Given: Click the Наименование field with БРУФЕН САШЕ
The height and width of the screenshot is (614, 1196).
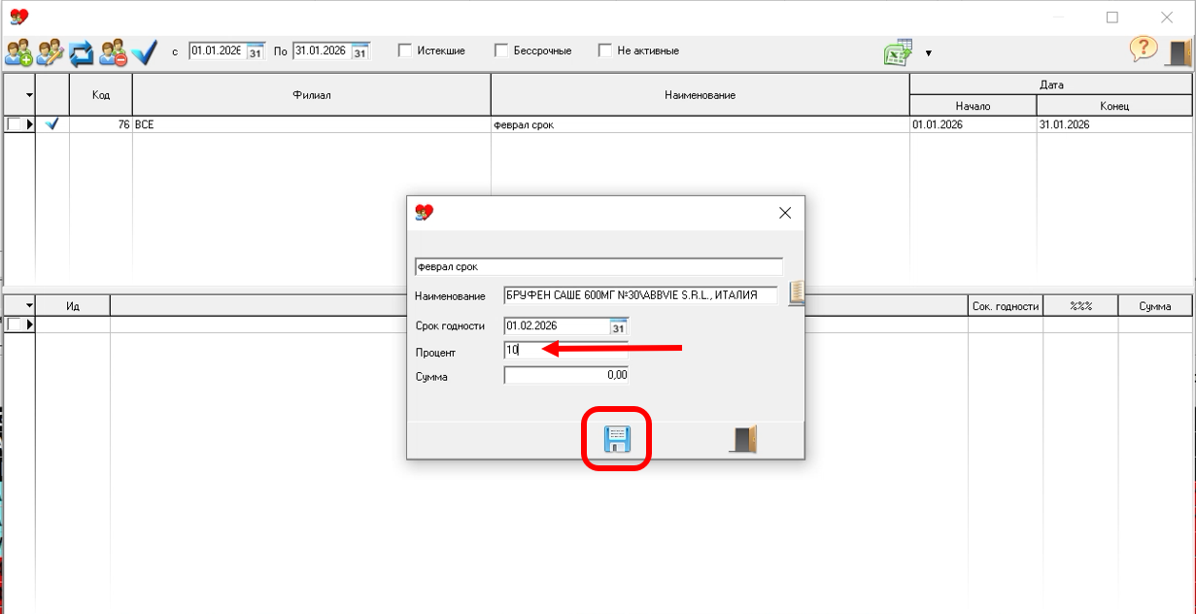Looking at the screenshot, I should point(641,294).
